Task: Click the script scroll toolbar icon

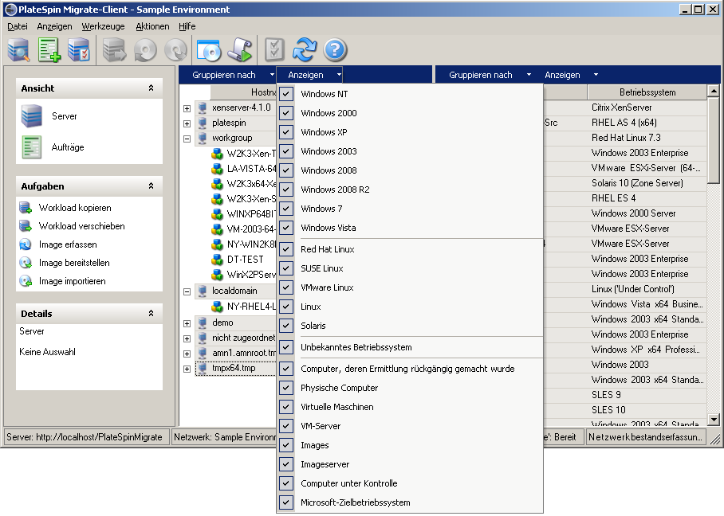Action: tap(239, 49)
